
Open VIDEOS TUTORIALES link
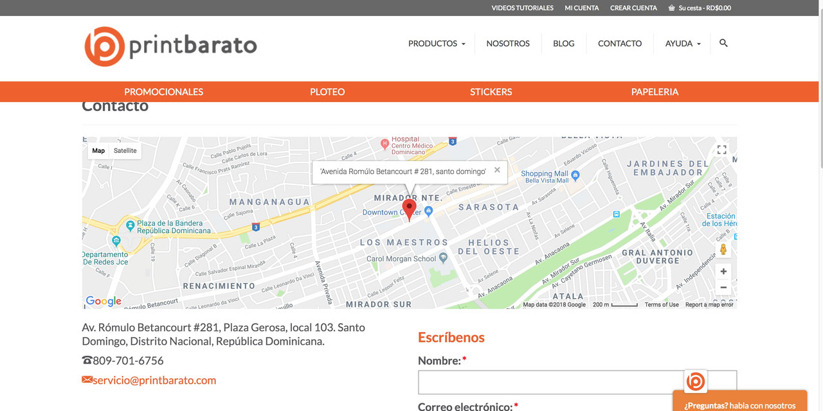point(523,8)
